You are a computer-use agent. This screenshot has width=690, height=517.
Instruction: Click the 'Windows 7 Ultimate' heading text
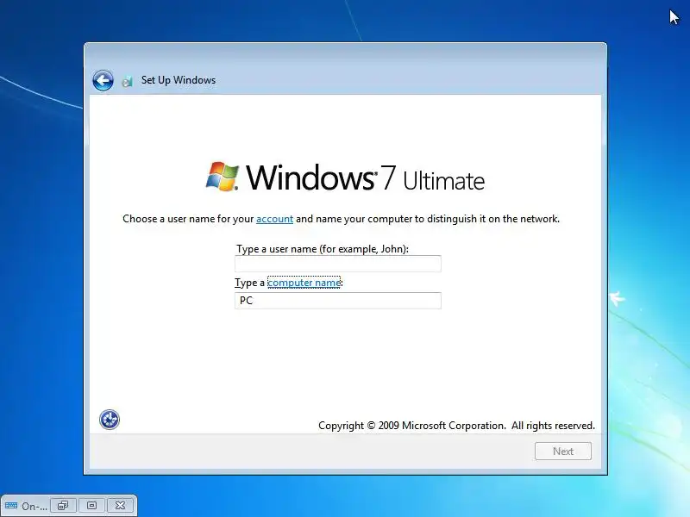(x=365, y=178)
